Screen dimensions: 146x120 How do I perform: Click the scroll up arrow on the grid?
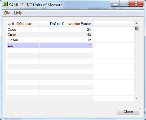(x=136, y=23)
